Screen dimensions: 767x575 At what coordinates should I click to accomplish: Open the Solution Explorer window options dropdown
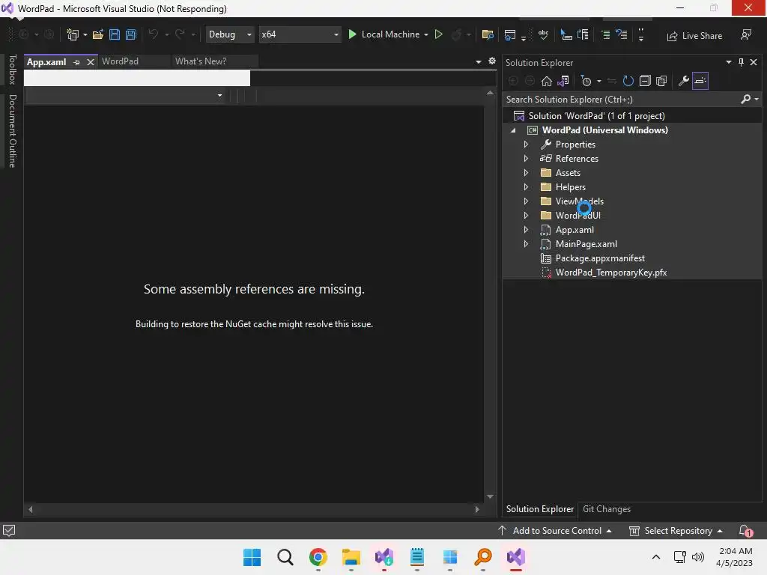pyautogui.click(x=728, y=62)
